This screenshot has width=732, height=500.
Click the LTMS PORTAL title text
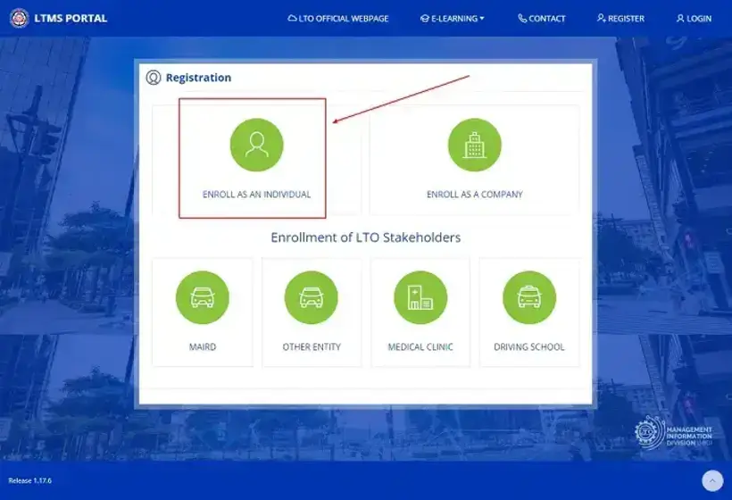tap(71, 18)
